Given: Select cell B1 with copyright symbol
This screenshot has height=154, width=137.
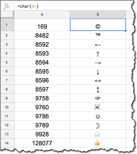Looking at the screenshot, I should click(x=98, y=25).
